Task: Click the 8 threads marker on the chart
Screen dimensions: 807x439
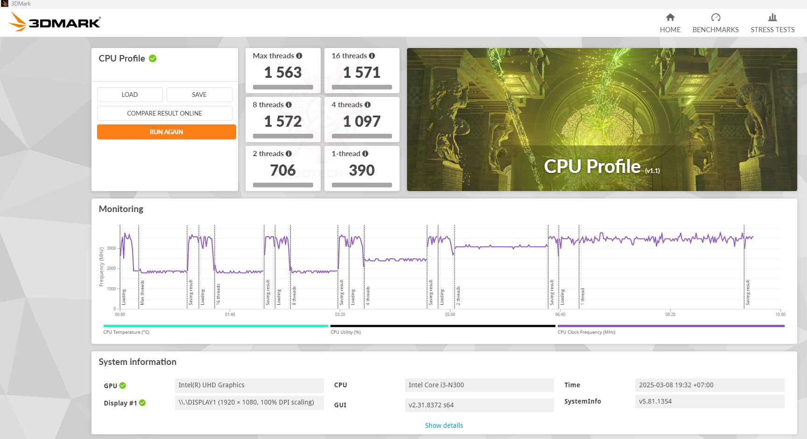Action: tap(294, 295)
